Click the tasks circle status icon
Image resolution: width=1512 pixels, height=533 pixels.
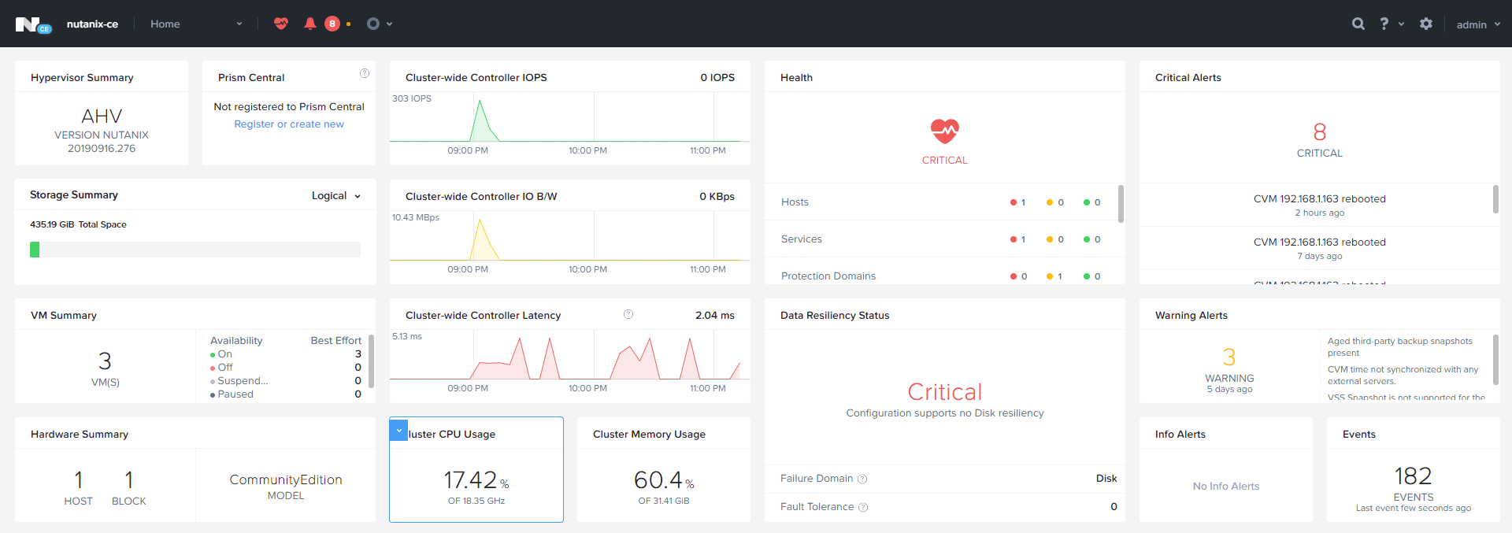tap(373, 24)
